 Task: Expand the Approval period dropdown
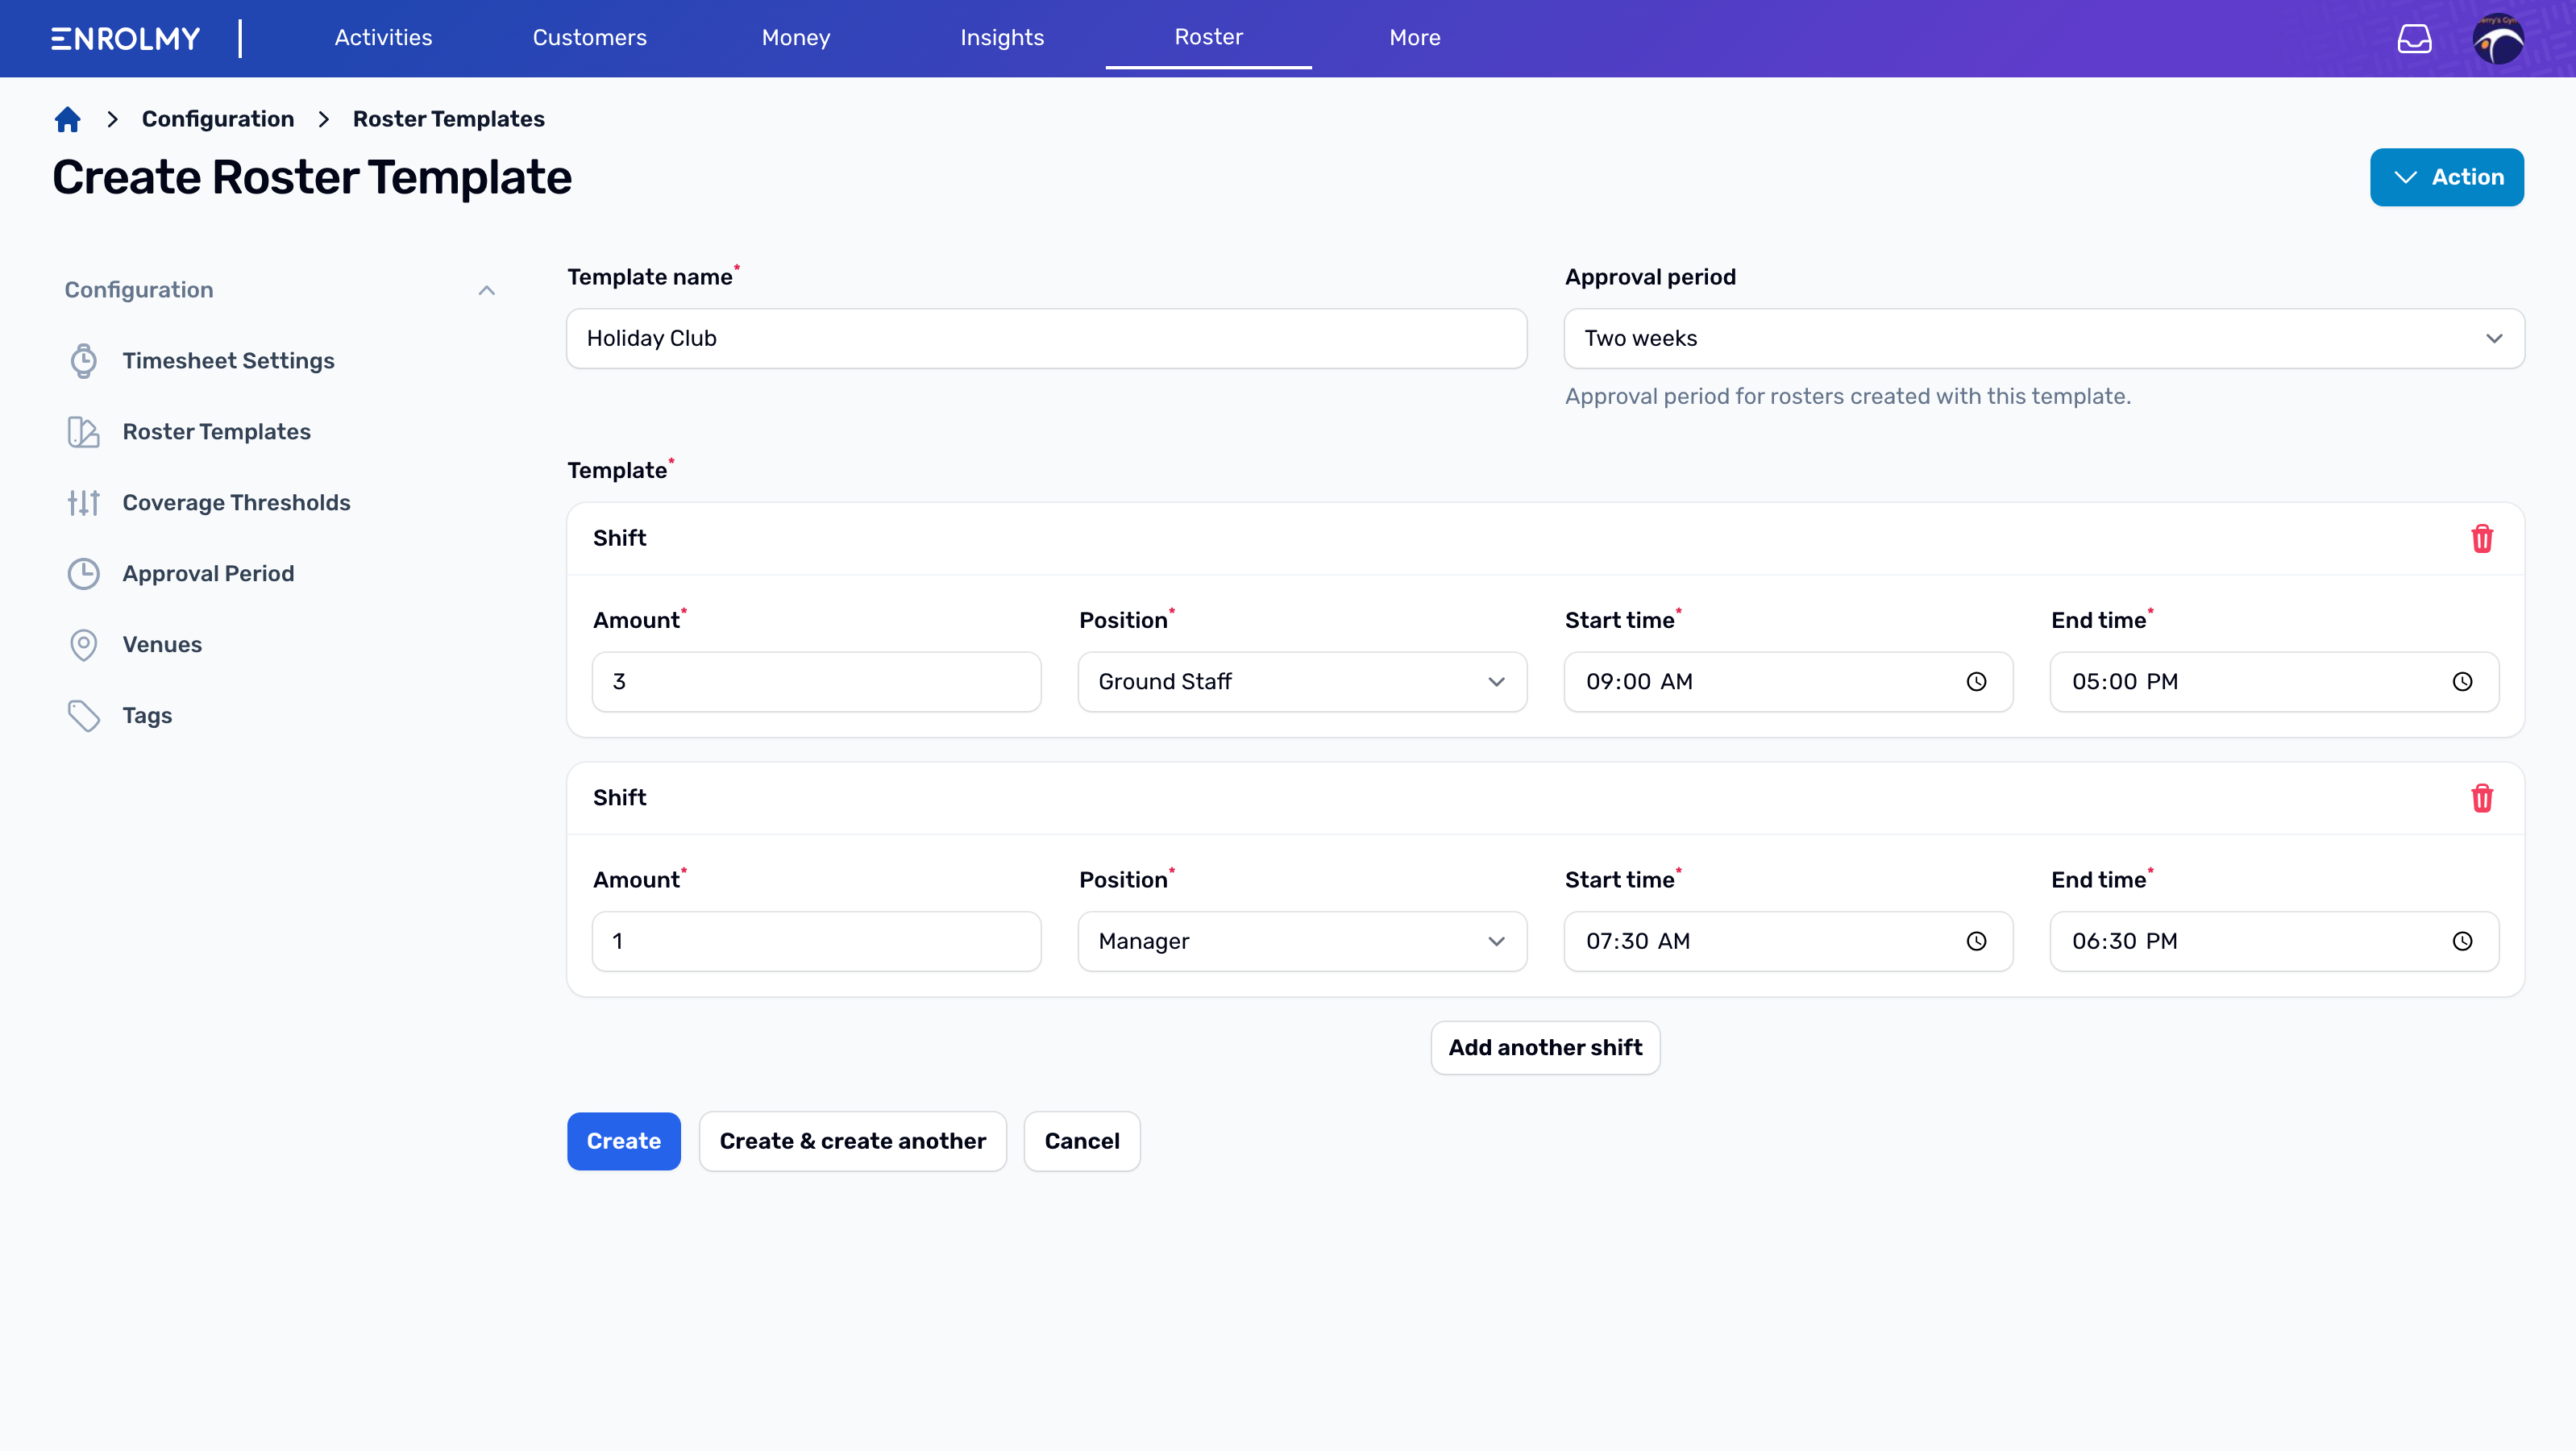[x=2045, y=338]
